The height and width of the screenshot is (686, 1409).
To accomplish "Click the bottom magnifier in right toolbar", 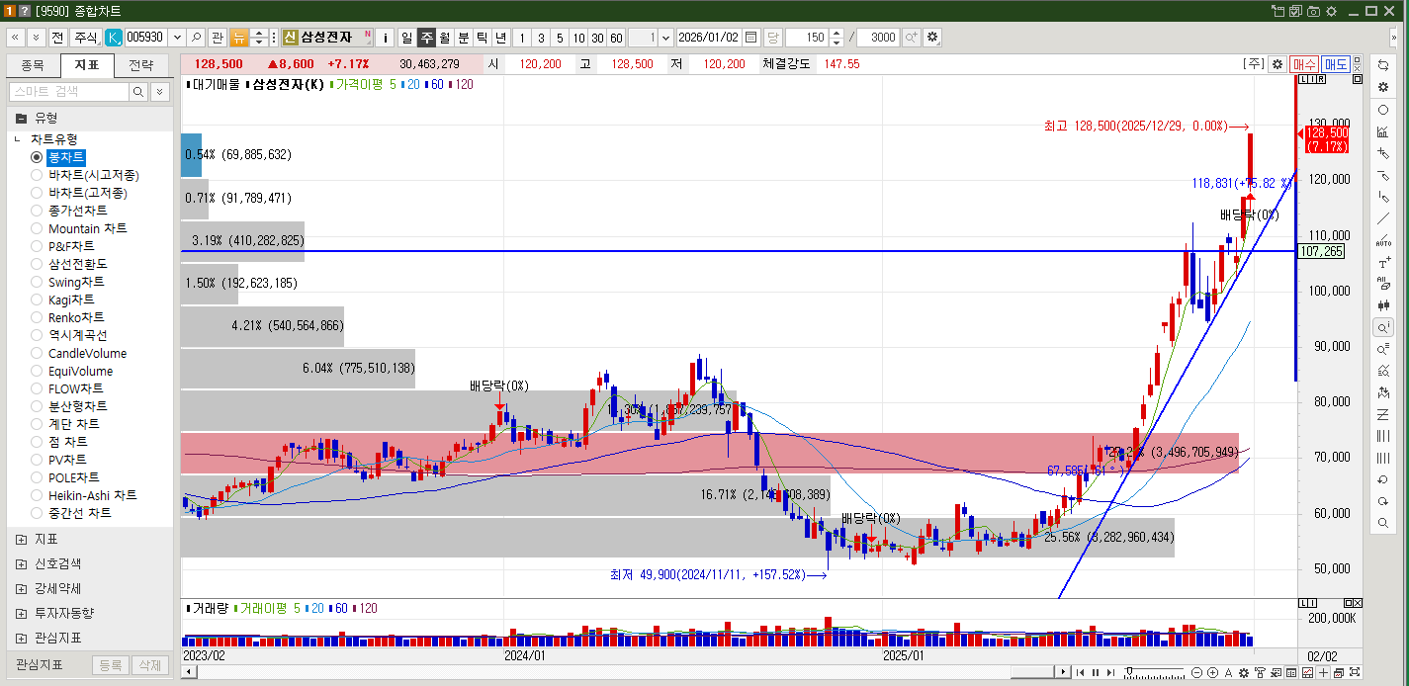I will tap(1383, 523).
